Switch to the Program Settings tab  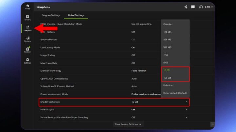[50, 15]
